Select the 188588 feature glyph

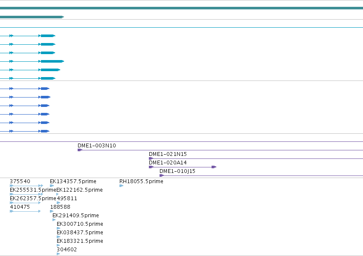[52, 211]
